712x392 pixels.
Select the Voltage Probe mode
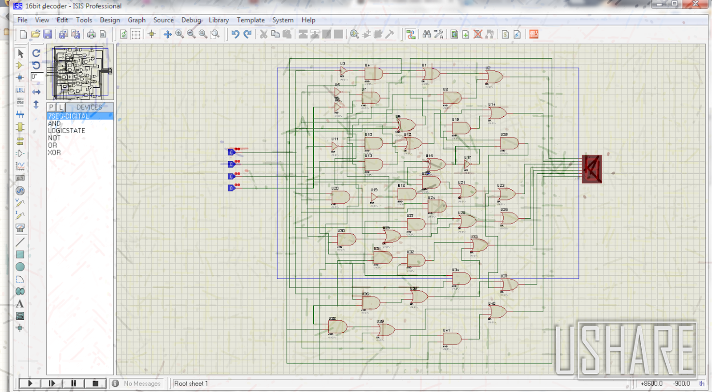click(x=20, y=203)
